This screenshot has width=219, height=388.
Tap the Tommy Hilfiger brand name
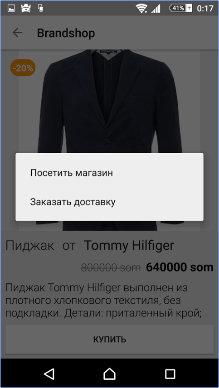(129, 246)
